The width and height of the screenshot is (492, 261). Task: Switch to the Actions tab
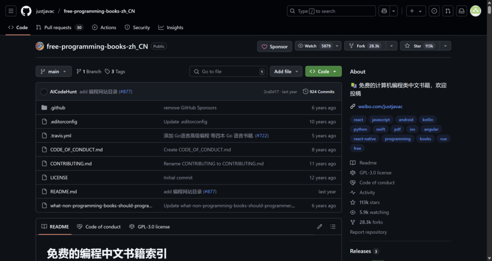pyautogui.click(x=104, y=28)
